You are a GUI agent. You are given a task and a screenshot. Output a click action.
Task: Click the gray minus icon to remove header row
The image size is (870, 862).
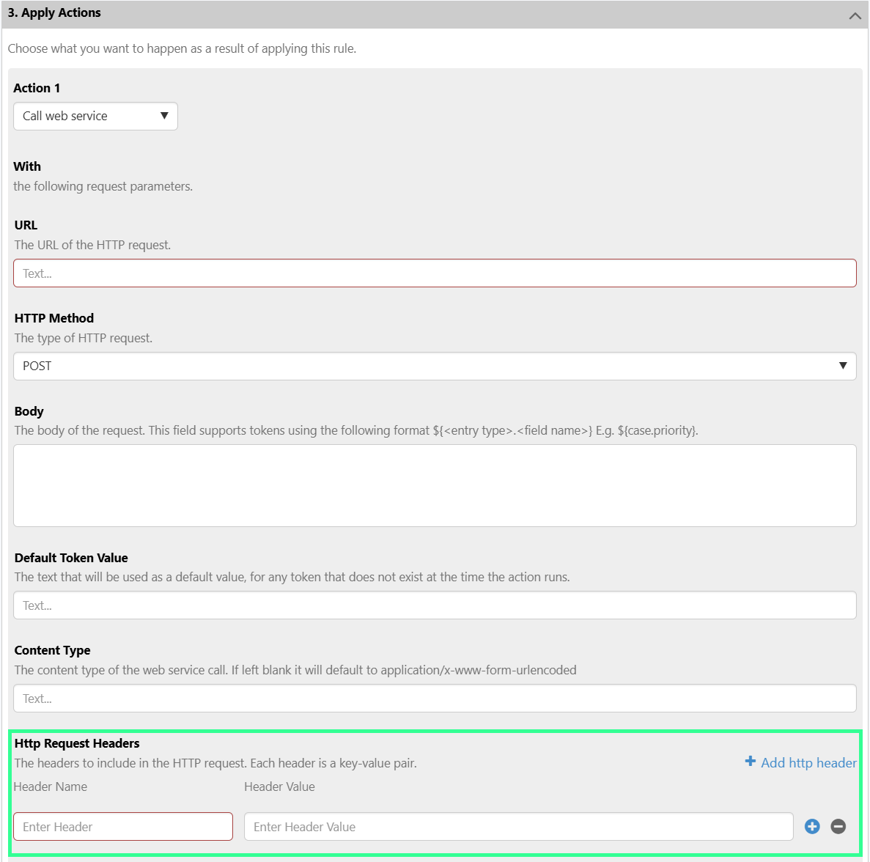coord(838,826)
